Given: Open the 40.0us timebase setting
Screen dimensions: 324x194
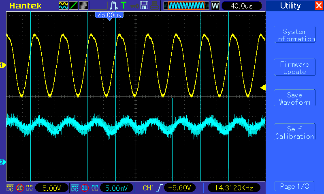Looking at the screenshot, I should pos(241,6).
